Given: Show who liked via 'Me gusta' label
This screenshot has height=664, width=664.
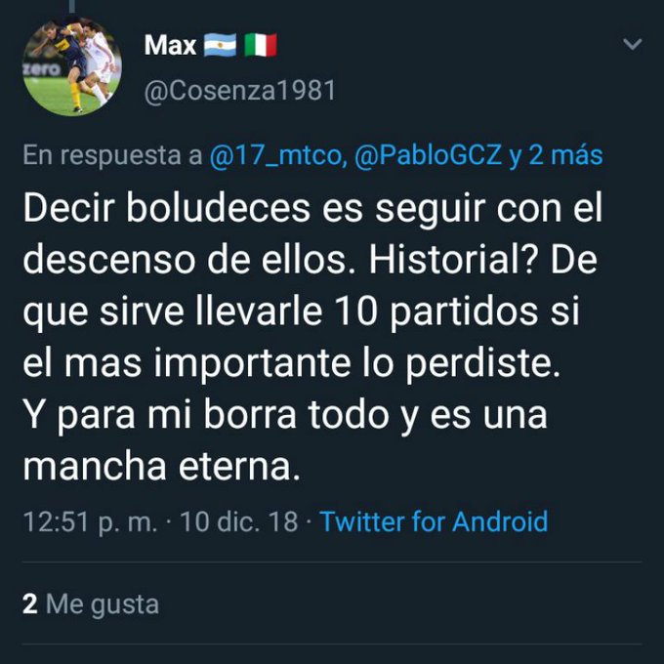Looking at the screenshot, I should point(103,604).
